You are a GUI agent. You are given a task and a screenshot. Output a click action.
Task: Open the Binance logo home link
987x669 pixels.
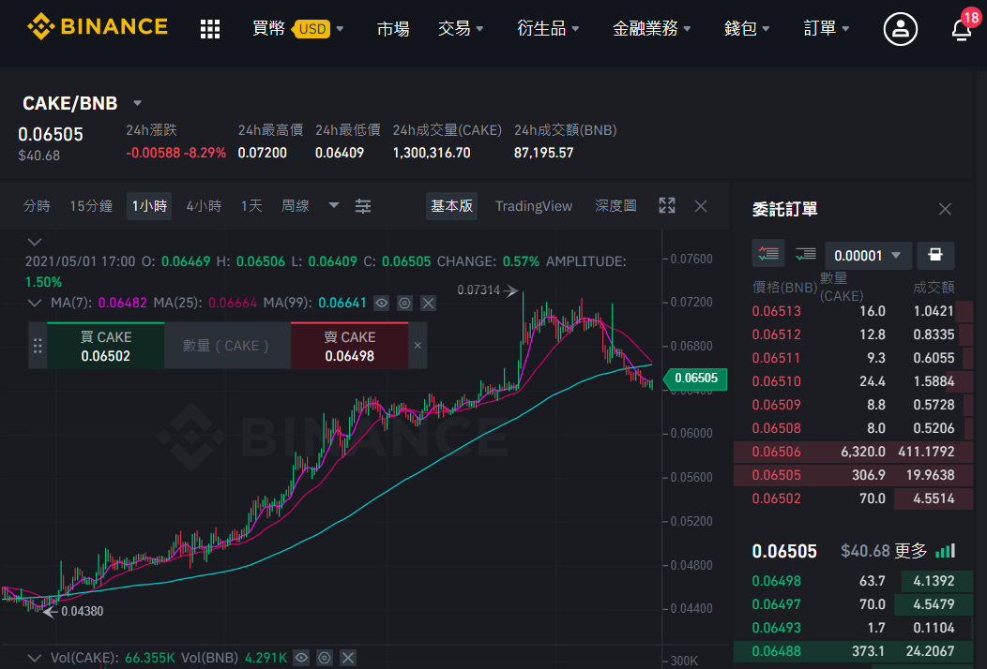point(98,26)
